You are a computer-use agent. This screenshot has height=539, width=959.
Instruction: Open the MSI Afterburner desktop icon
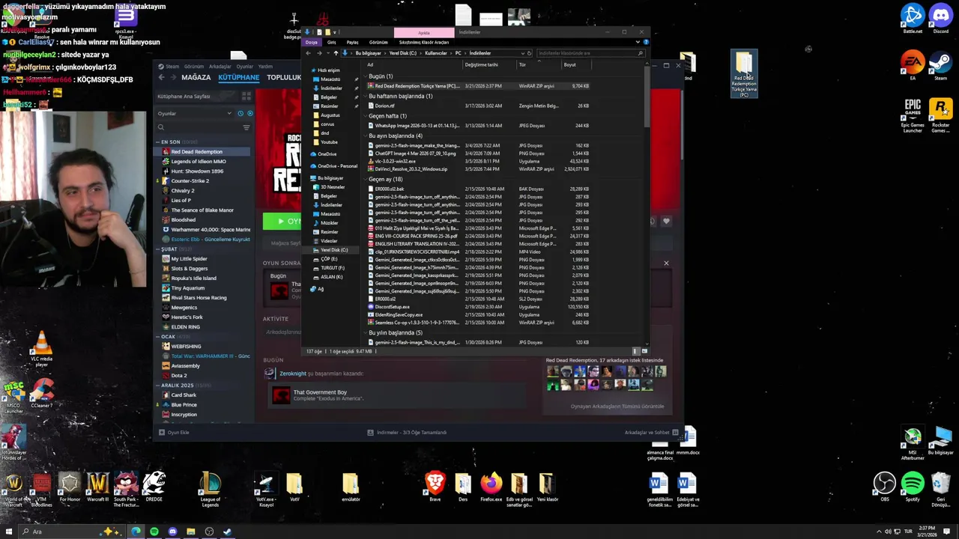[913, 443]
